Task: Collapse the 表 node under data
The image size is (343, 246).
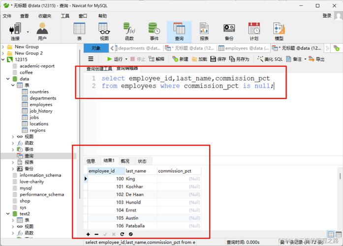Action: (x=13, y=85)
